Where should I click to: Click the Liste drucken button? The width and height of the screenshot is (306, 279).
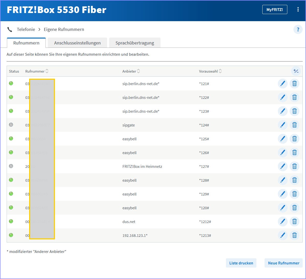point(241,263)
